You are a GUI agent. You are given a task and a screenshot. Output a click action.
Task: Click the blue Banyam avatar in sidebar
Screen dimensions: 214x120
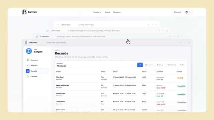(29, 51)
